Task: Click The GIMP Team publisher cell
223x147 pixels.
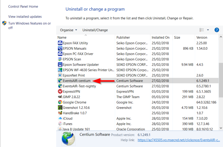Action: coord(128,97)
